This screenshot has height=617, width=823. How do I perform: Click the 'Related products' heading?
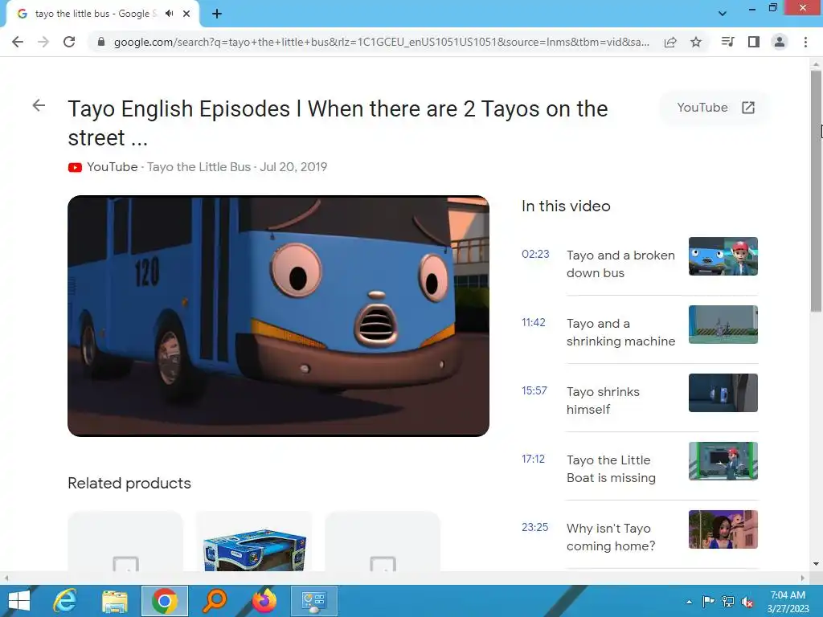pos(129,483)
